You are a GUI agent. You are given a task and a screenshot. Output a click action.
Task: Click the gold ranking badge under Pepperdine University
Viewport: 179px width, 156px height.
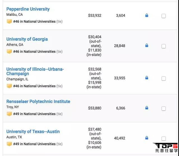click(x=9, y=21)
